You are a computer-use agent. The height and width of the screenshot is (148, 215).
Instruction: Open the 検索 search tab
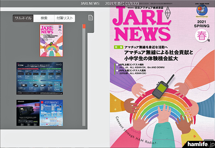[44, 18]
